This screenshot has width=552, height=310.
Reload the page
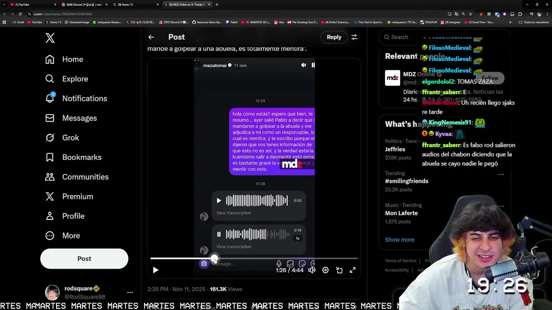click(20, 14)
